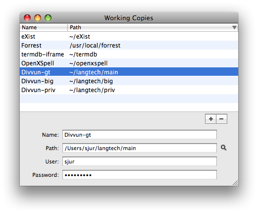The width and height of the screenshot is (258, 213).
Task: Select the Divvun-gt row
Action: pyautogui.click(x=129, y=72)
